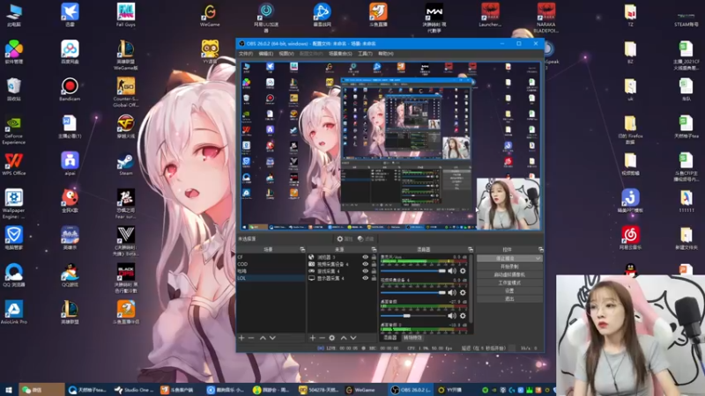
Task: Toggle lock on 浏览器 3 source
Action: (374, 257)
